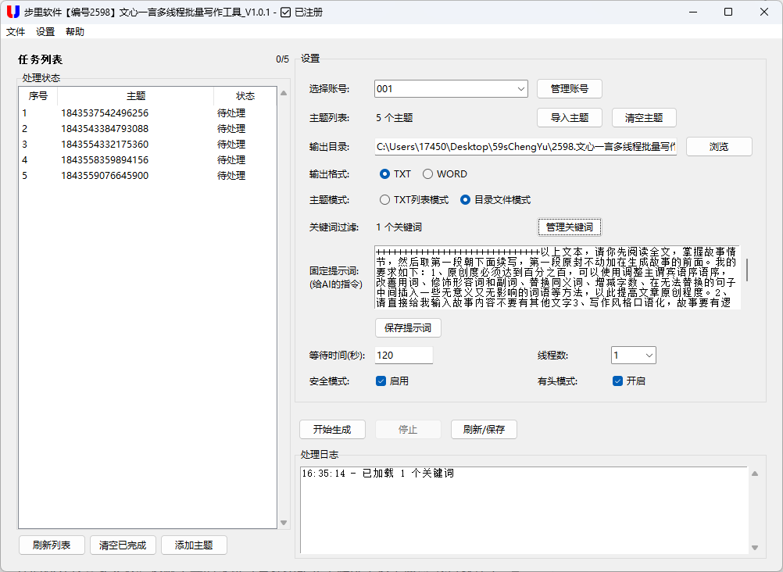783x572 pixels.
Task: Click the 处理日志 scroll down arrow
Action: tap(755, 548)
